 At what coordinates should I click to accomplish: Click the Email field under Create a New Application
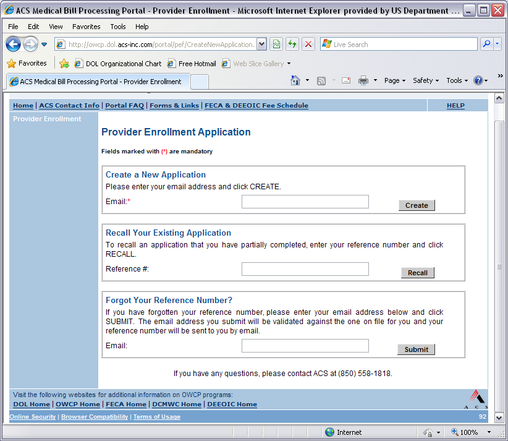click(305, 202)
